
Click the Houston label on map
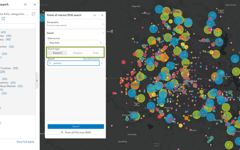(x=191, y=81)
